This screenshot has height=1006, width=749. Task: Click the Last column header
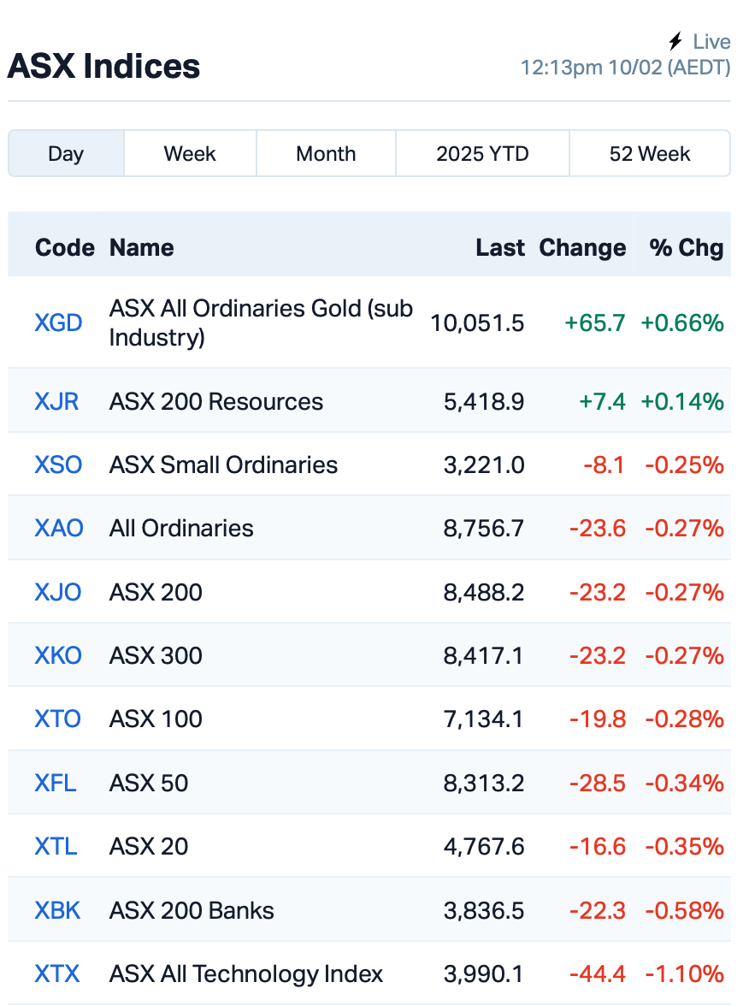pyautogui.click(x=500, y=248)
